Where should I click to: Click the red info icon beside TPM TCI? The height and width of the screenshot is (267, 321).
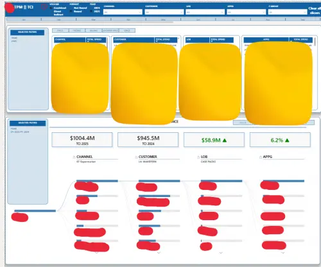[x=44, y=7]
